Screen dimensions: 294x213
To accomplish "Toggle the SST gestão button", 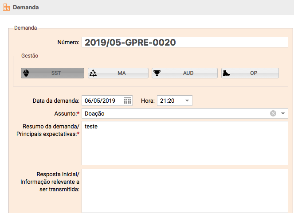I will (52, 73).
